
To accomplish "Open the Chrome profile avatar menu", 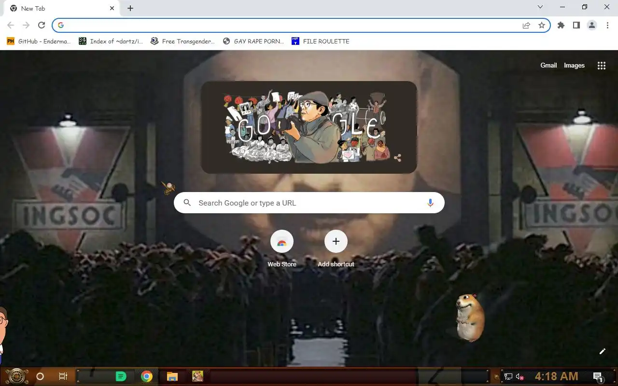I will coord(592,25).
